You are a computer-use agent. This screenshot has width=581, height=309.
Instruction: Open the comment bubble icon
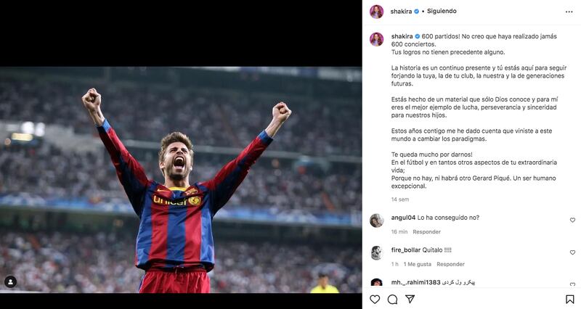392,299
